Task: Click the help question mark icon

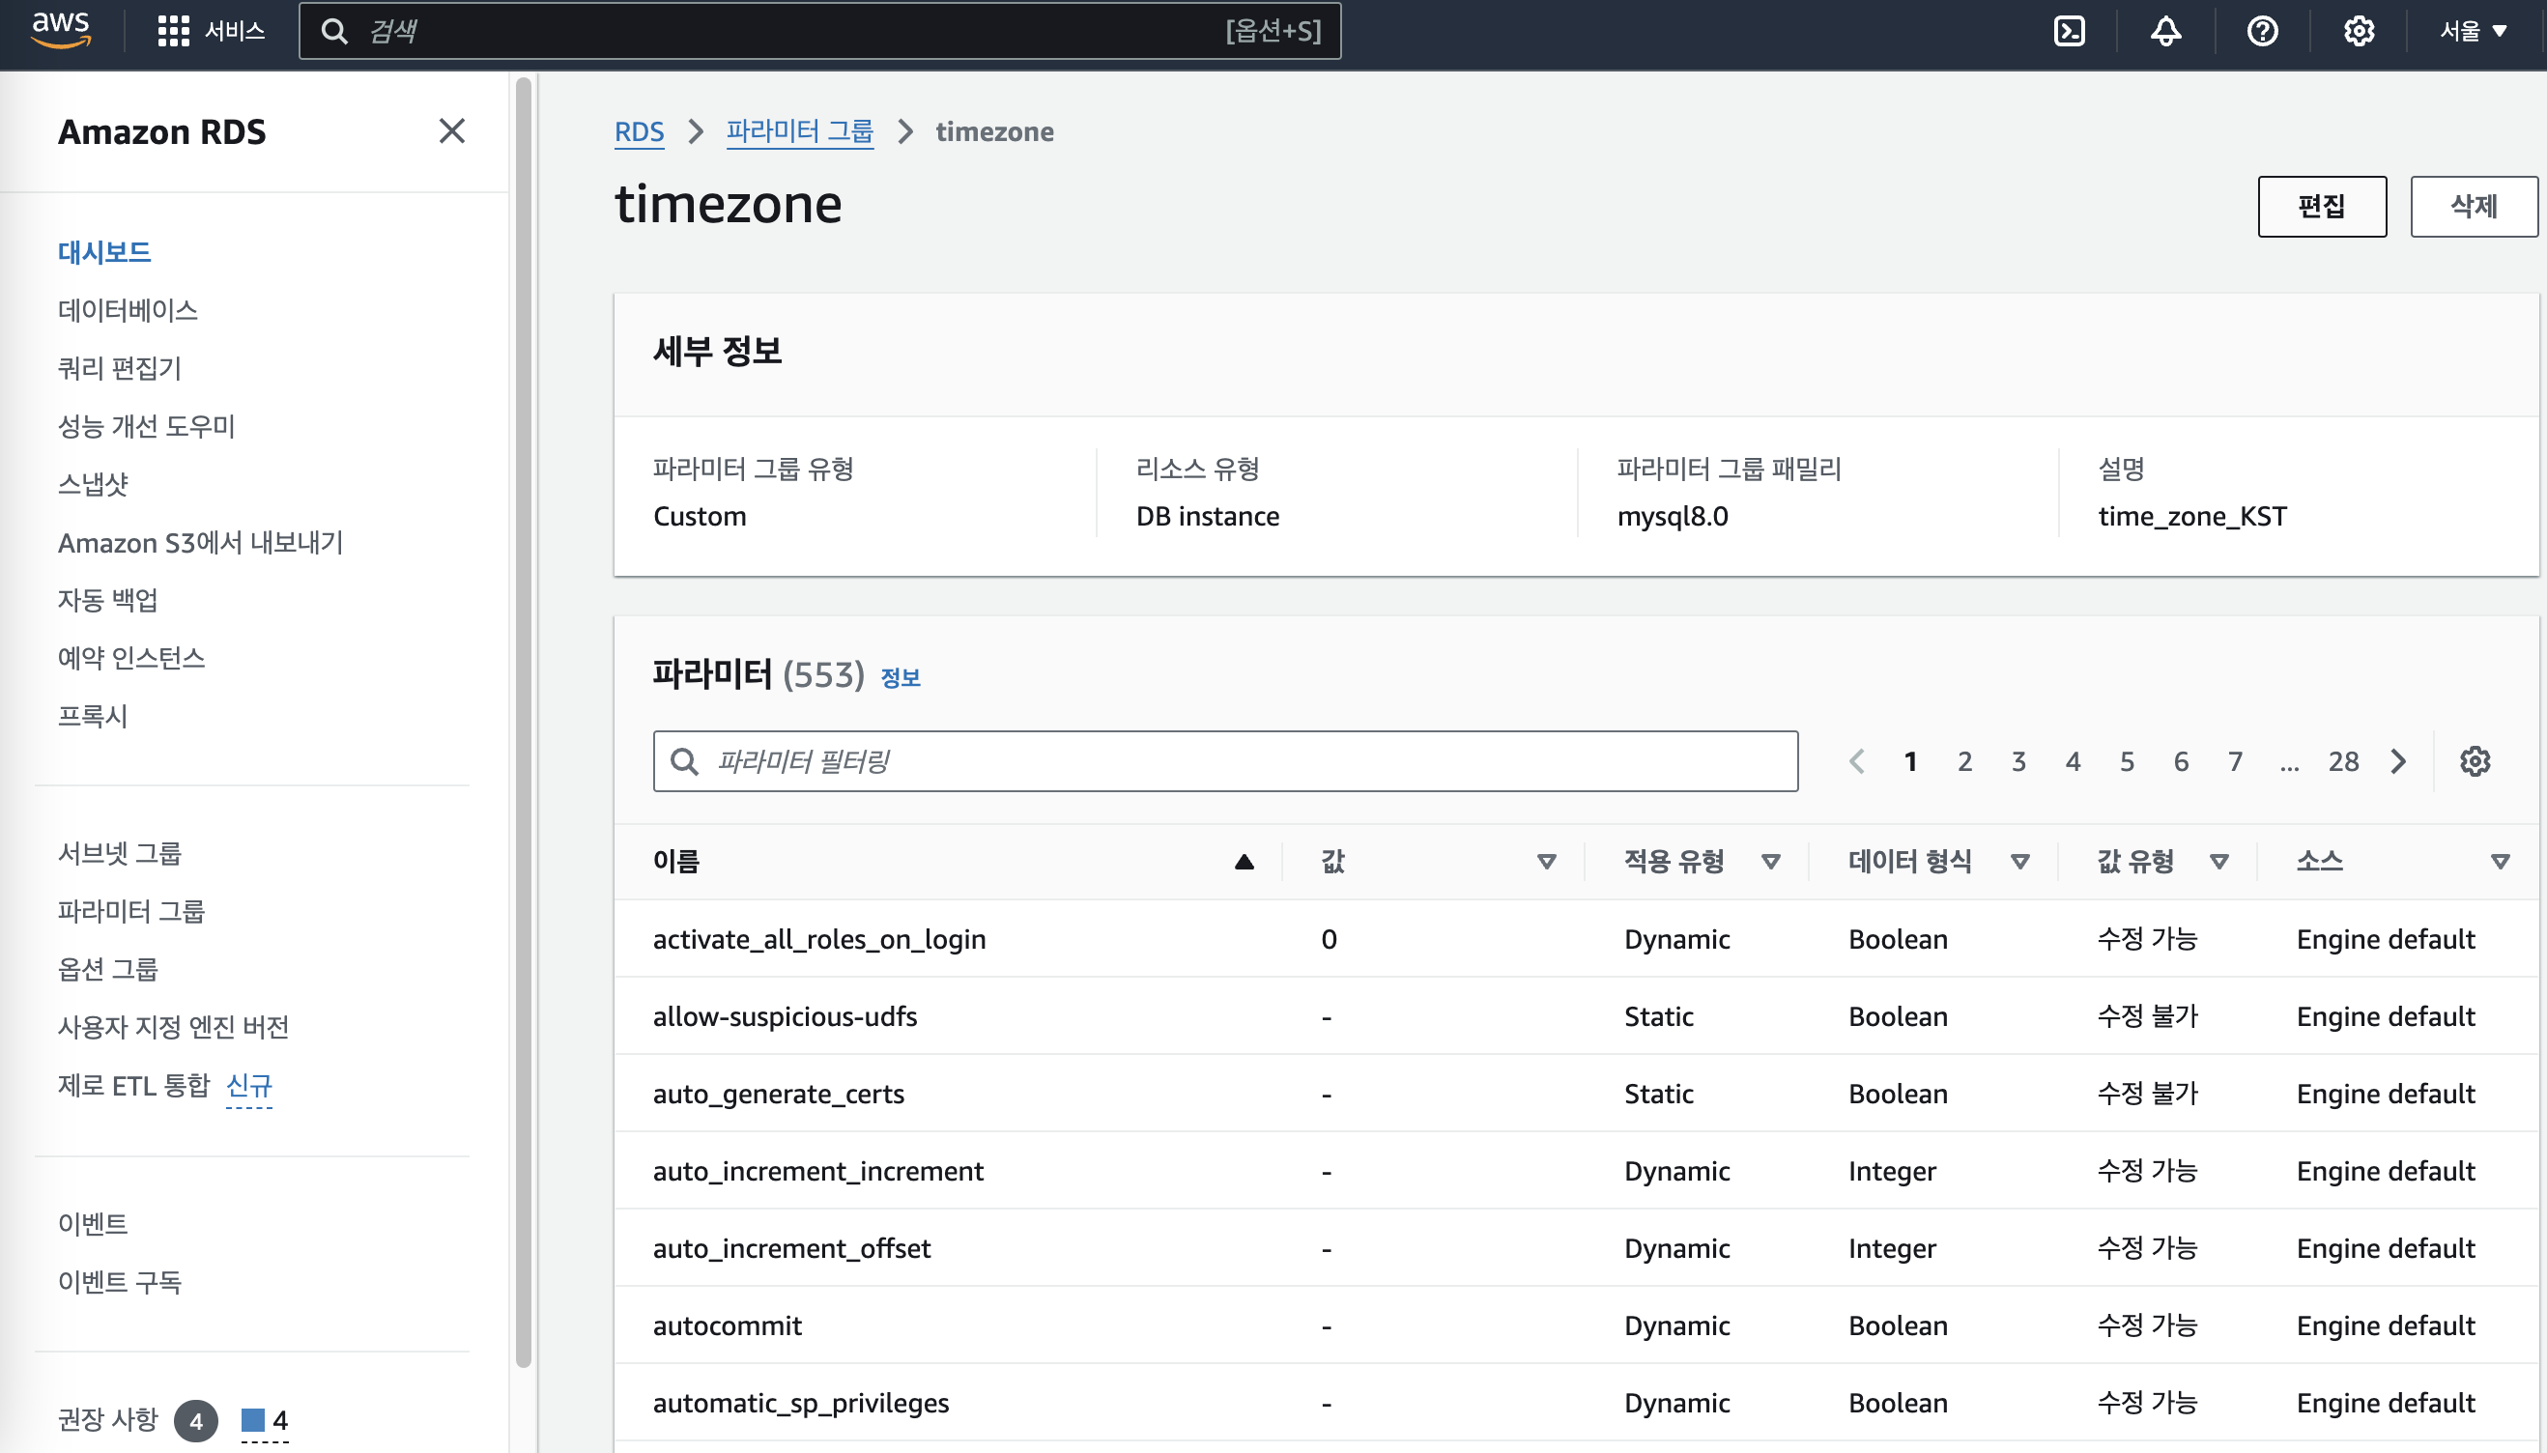Action: (2262, 31)
